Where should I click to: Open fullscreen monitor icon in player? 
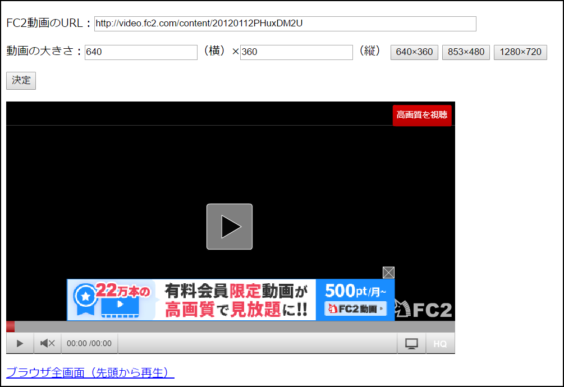point(411,344)
